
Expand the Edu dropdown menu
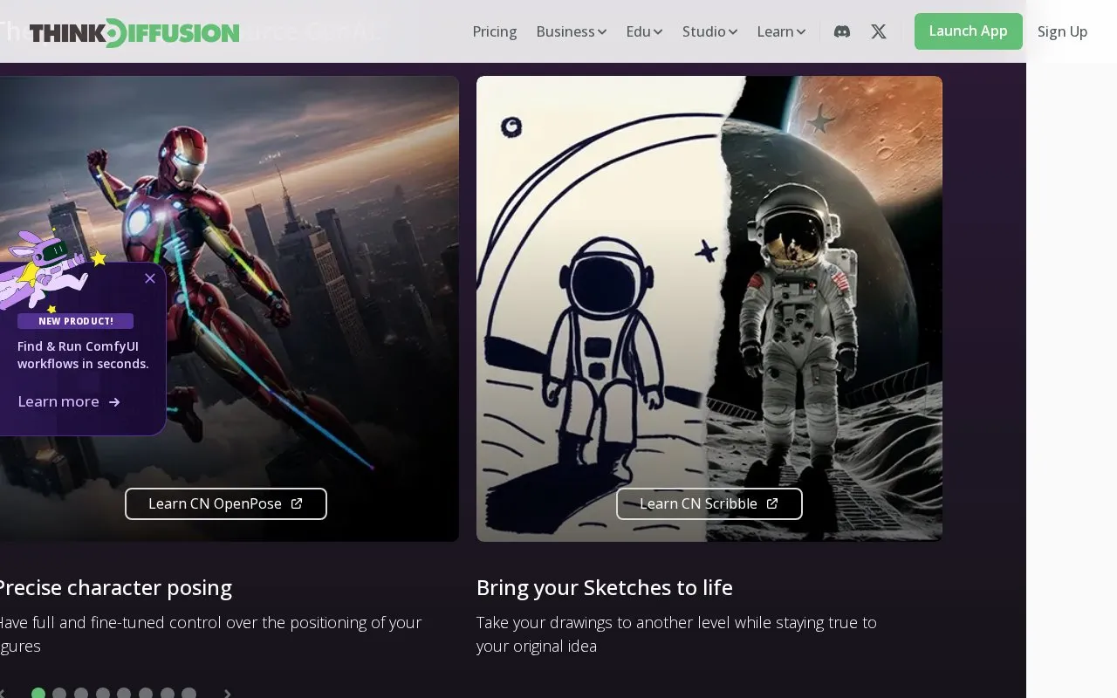click(x=644, y=31)
